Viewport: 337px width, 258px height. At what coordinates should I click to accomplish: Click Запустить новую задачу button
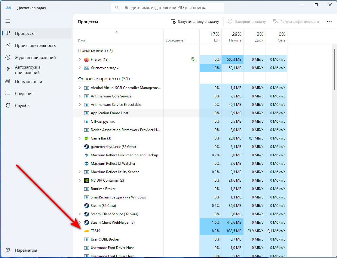195,22
